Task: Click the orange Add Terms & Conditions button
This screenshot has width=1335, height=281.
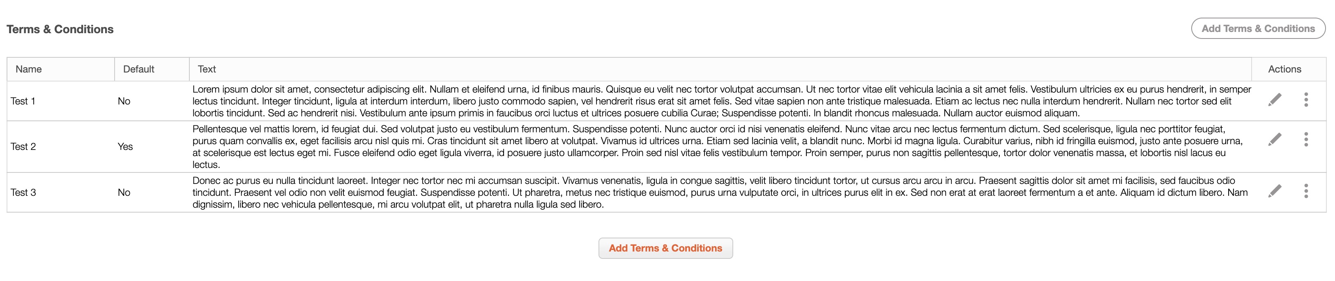Action: [x=665, y=249]
